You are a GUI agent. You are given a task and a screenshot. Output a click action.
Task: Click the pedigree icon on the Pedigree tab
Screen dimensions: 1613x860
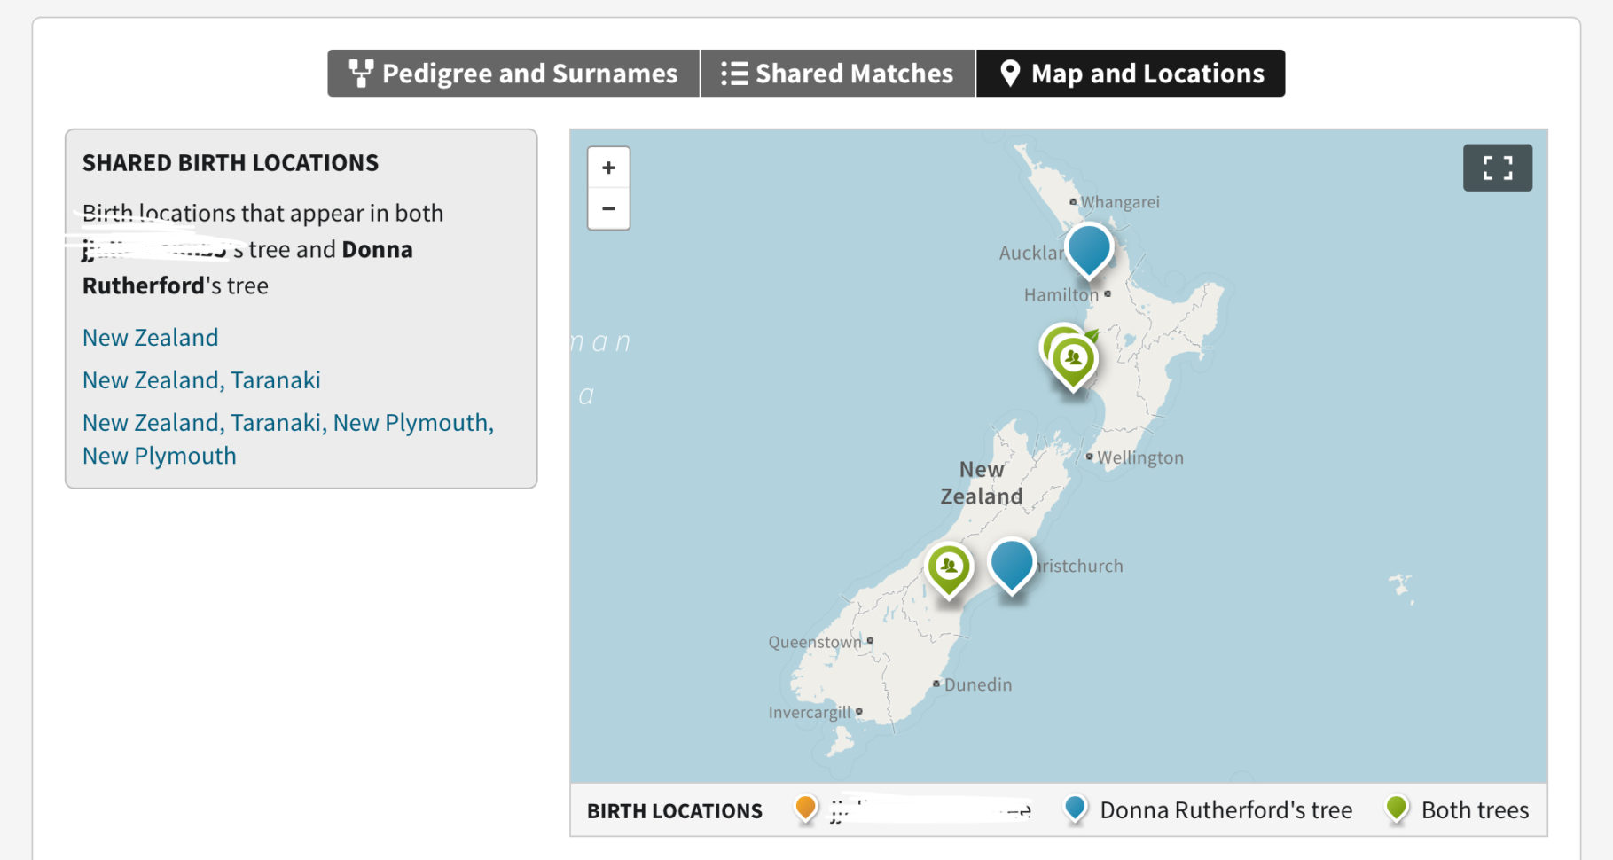(360, 73)
